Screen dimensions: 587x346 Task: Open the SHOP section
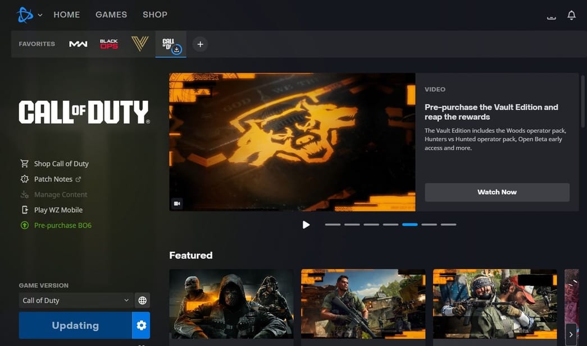pos(154,15)
